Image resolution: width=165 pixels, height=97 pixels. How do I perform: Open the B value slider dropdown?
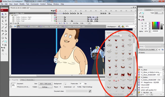coord(150,29)
